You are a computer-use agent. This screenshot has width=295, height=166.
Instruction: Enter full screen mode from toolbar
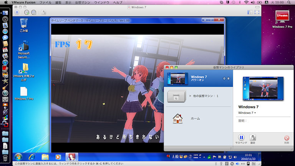click(x=257, y=12)
